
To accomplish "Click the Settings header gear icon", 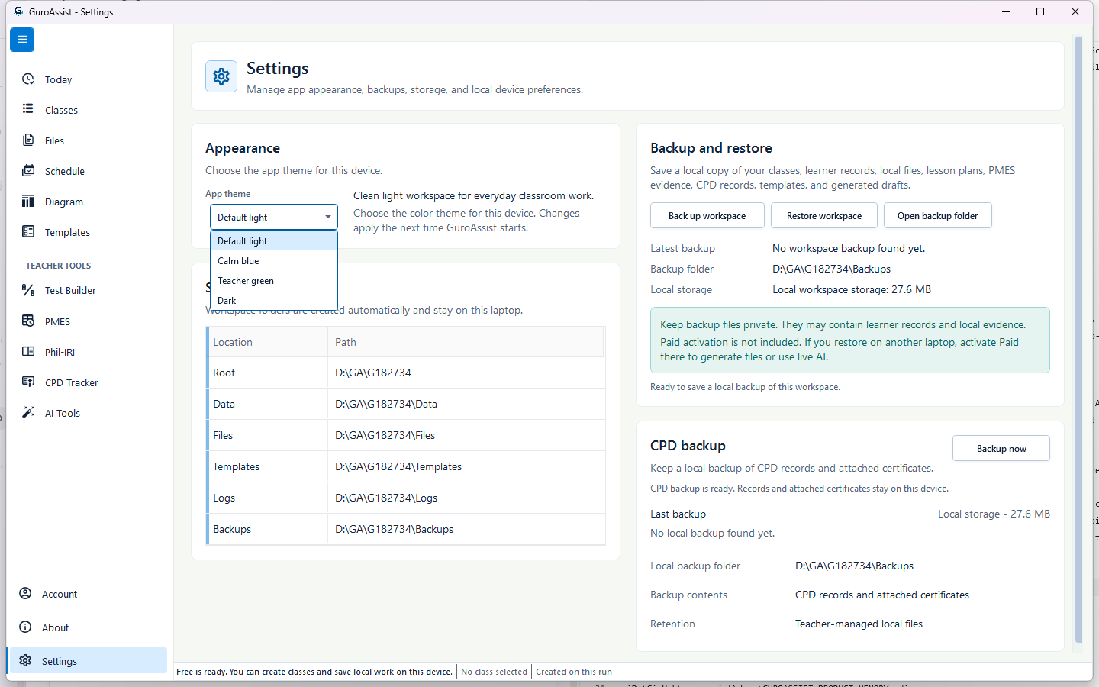I will (221, 76).
